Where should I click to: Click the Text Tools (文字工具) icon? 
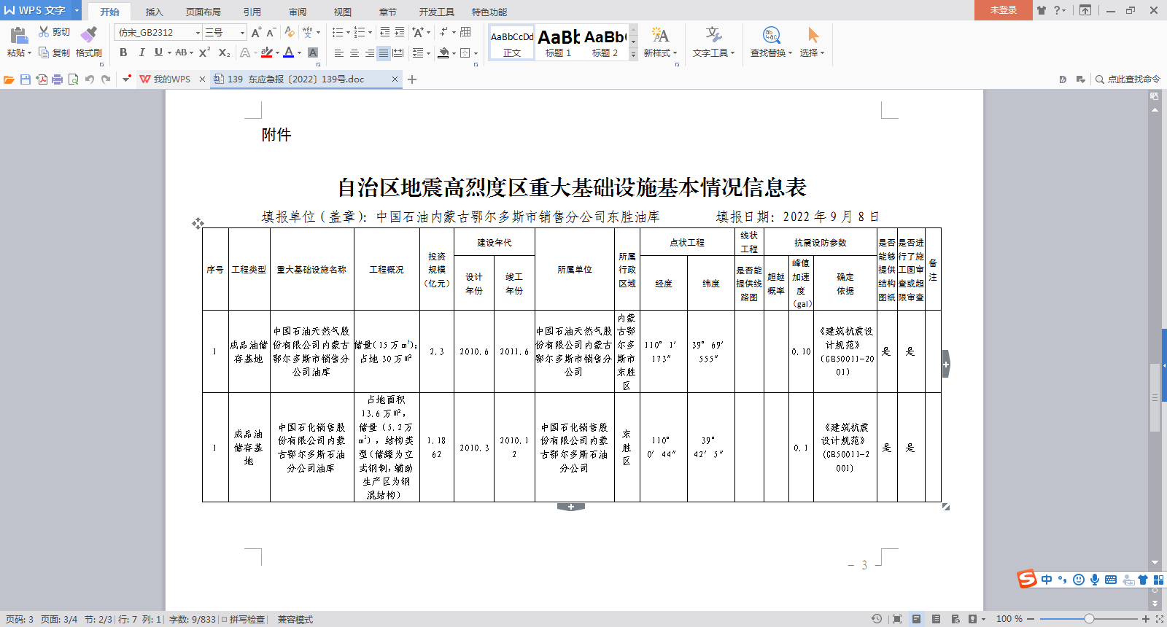713,35
